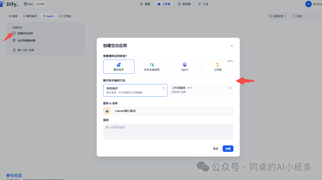This screenshot has width=322, height=180.
Task: Click the user avatar N
Action: [x=308, y=4]
